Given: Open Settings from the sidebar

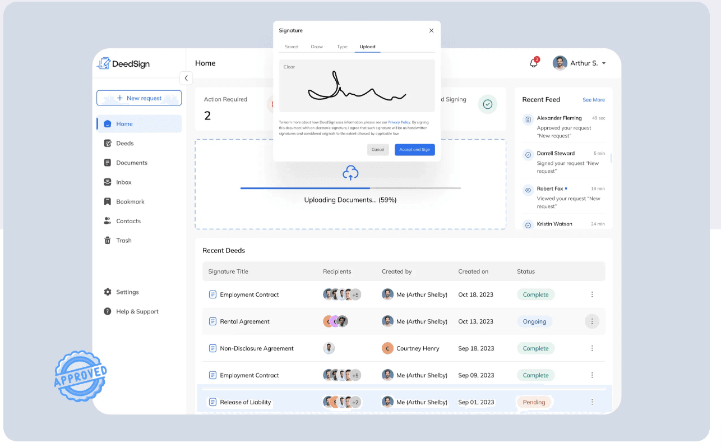Looking at the screenshot, I should point(127,292).
